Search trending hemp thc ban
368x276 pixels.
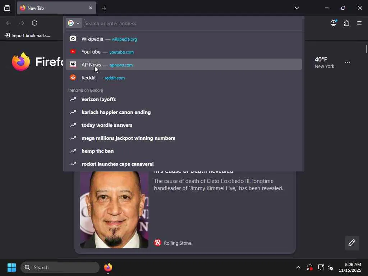[184, 151]
